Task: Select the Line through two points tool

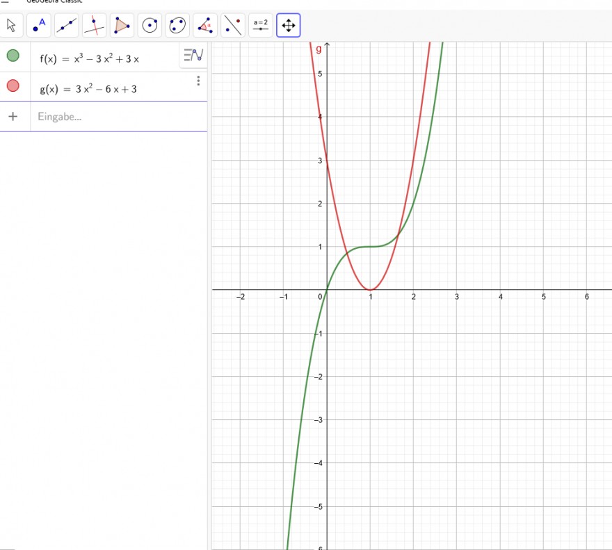Action: pos(67,25)
